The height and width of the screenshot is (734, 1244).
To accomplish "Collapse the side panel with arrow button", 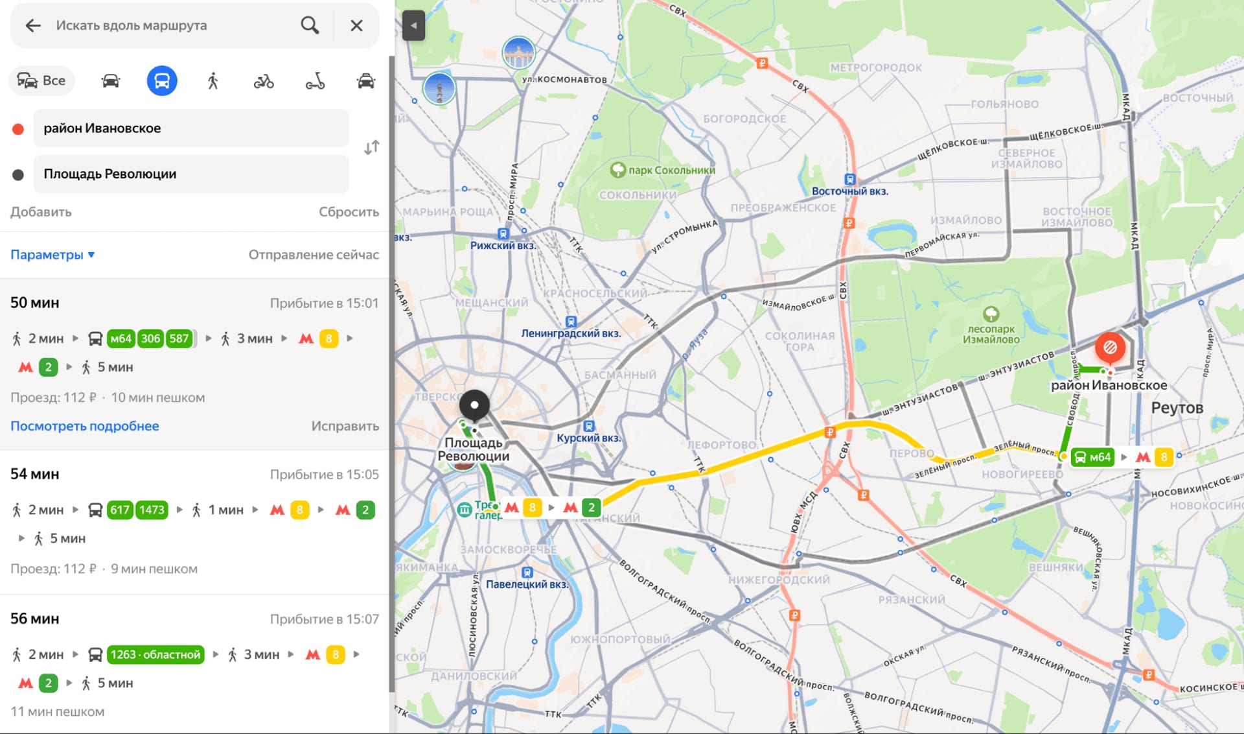I will (x=413, y=26).
